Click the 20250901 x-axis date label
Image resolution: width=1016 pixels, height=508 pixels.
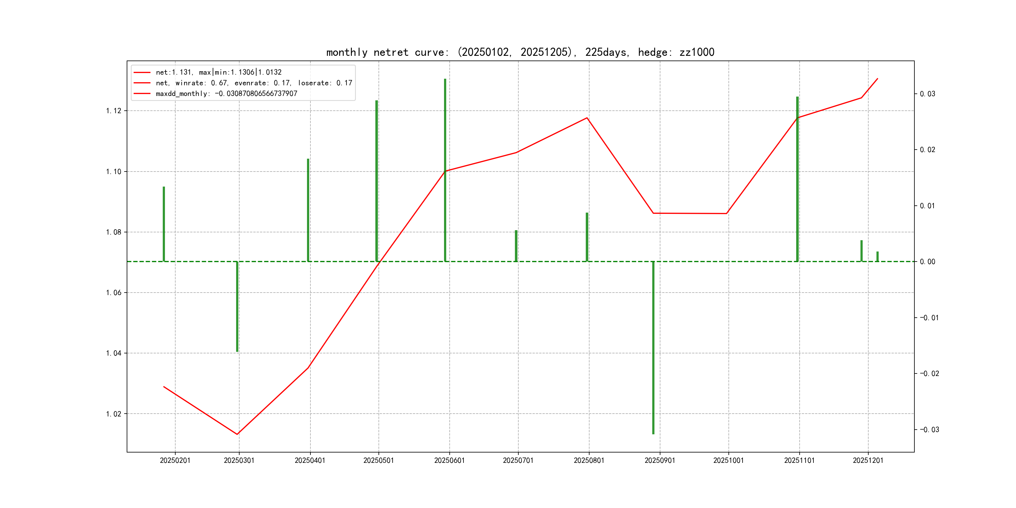click(659, 460)
